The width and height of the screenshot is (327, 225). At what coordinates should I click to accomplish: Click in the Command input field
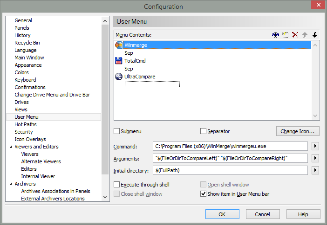230,146
